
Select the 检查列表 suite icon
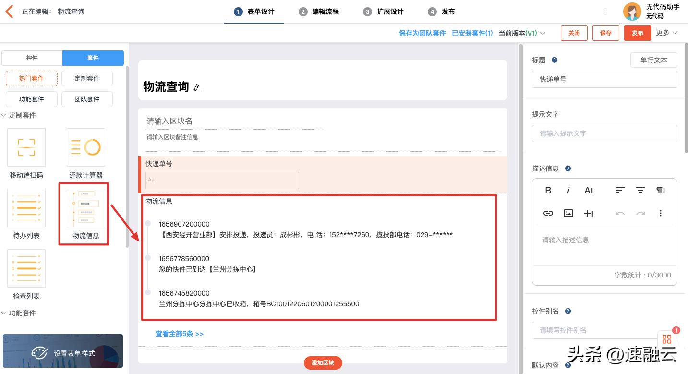(26, 268)
